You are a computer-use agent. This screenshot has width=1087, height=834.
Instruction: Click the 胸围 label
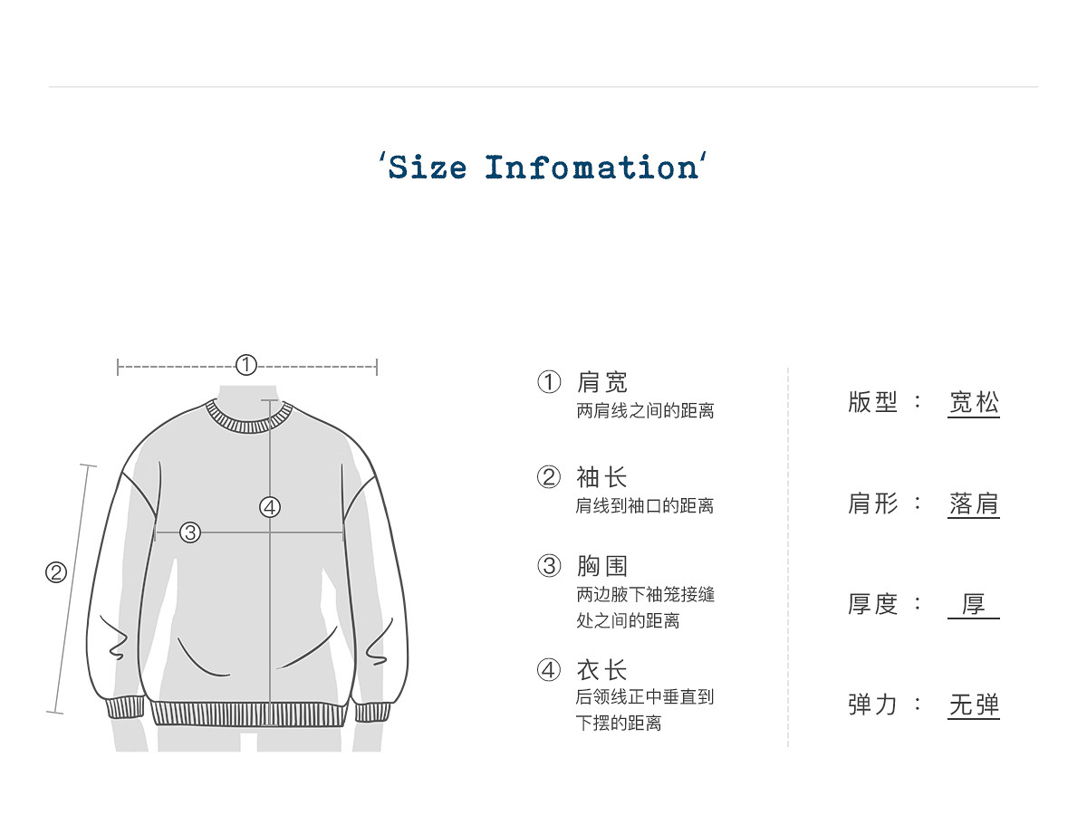[x=601, y=567]
